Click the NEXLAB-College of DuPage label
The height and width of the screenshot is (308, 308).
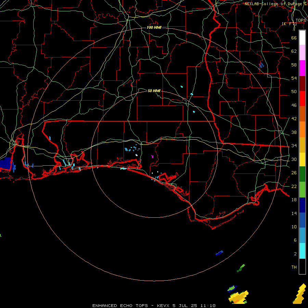(x=275, y=4)
